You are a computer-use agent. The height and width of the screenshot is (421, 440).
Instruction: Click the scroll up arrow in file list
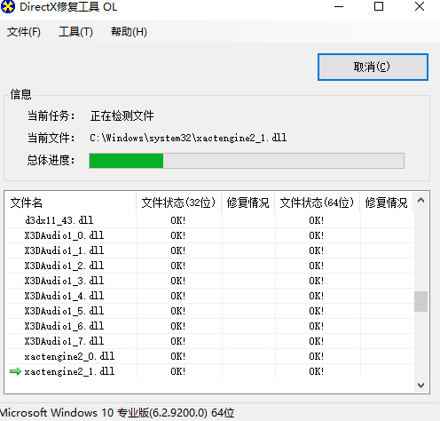tap(420, 201)
